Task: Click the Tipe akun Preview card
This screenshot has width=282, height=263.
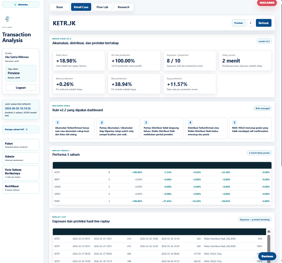Action: 21,73
